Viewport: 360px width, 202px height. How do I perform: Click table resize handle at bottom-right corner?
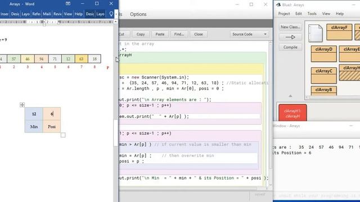63,135
